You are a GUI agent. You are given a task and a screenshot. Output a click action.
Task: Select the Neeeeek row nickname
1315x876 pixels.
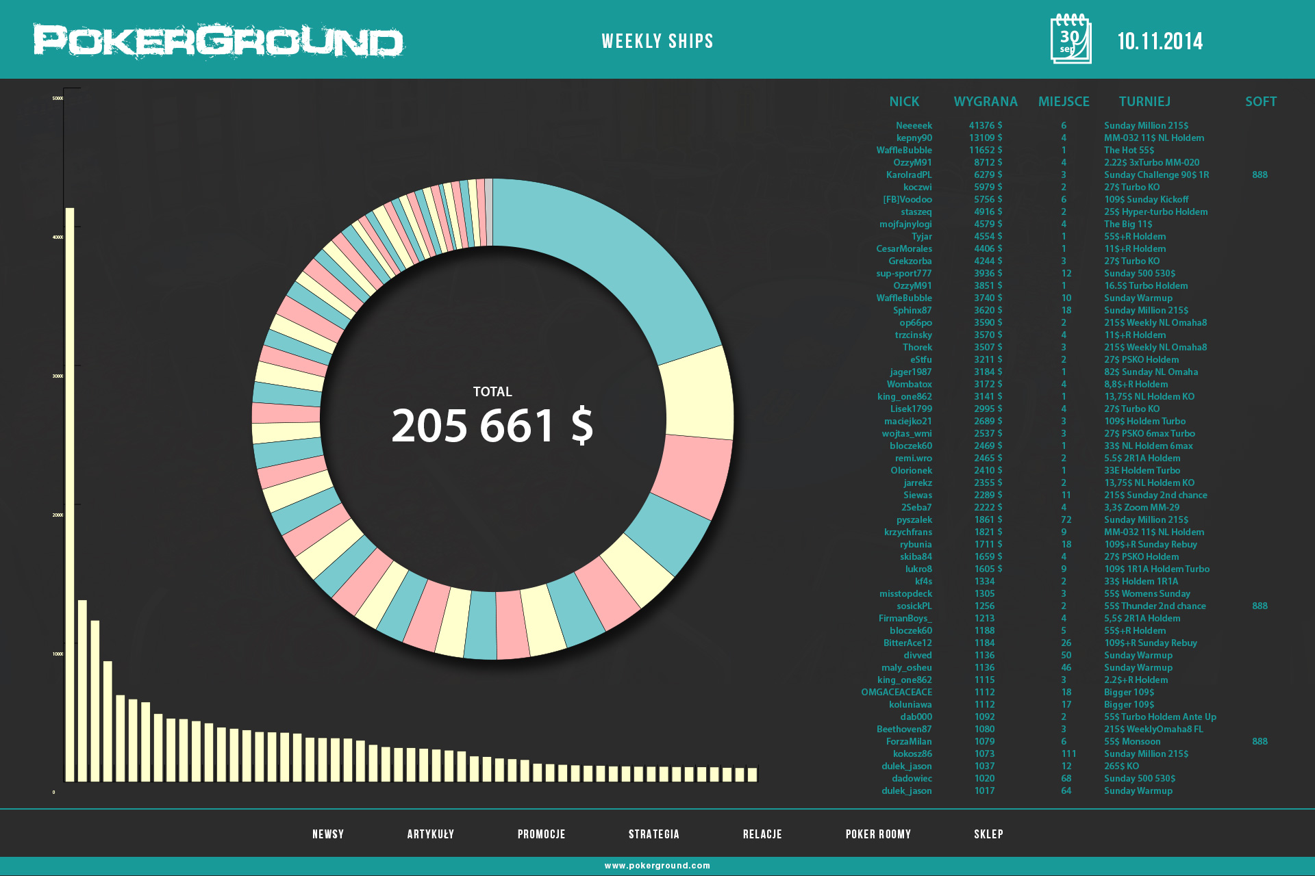click(x=914, y=126)
